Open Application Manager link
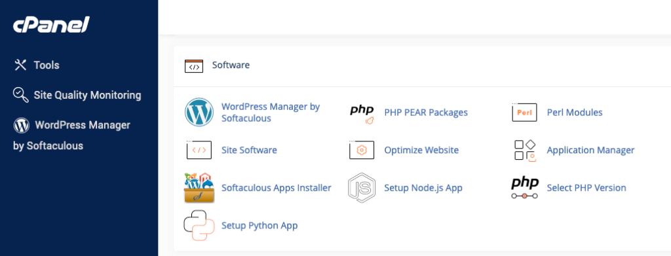 tap(590, 150)
